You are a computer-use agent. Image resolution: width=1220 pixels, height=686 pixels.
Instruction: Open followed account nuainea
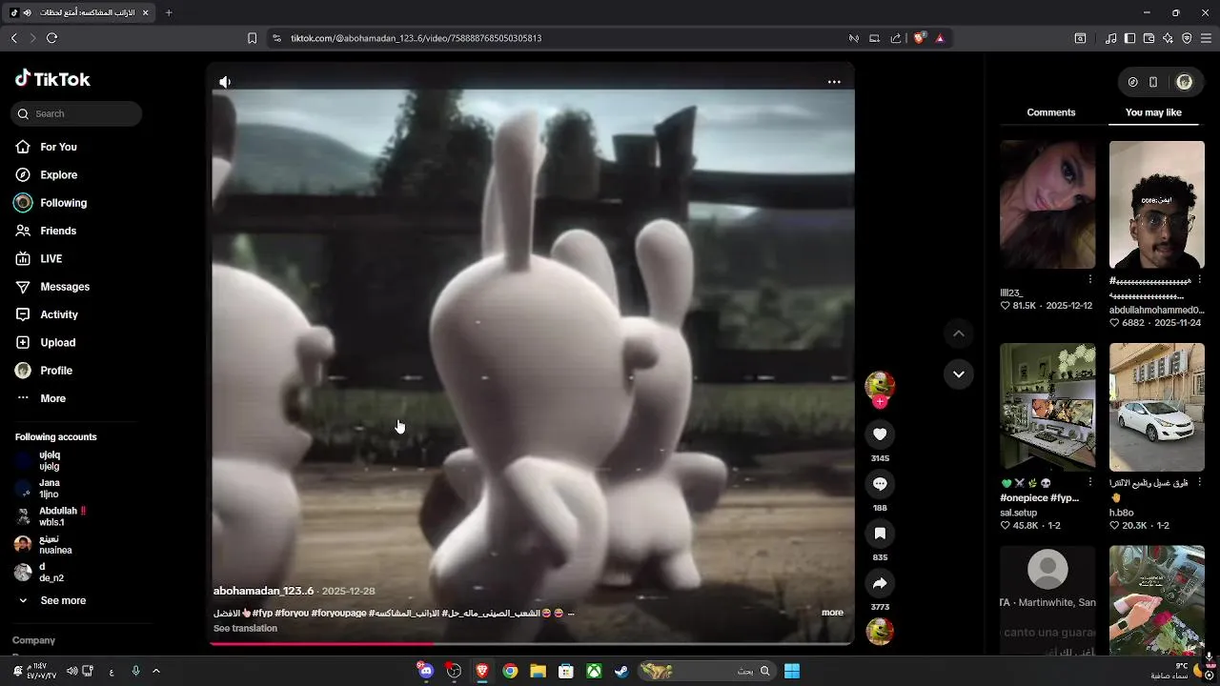pos(43,545)
